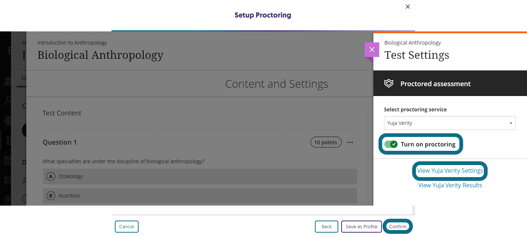Screen dimensions: 527x237
Task: Open the Question 1 options menu
Action: pos(350,142)
